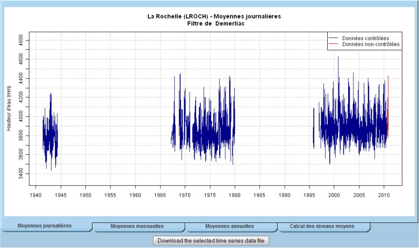Click the blue line swatch in the legend
This screenshot has height=248, width=419.
click(x=335, y=38)
